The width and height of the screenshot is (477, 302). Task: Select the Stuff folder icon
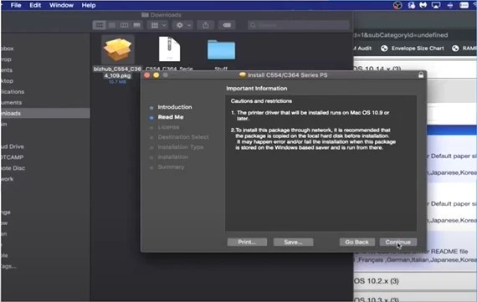coord(221,50)
